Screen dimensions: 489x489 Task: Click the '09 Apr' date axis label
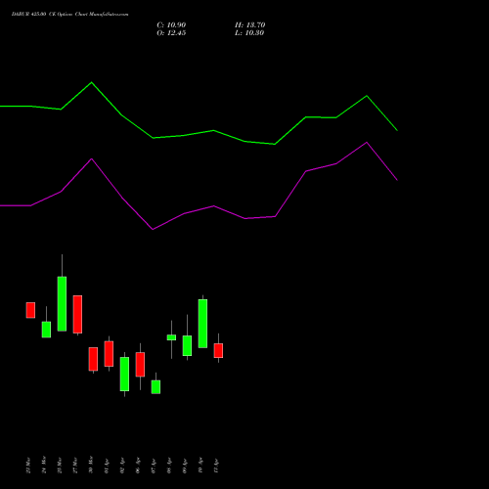(x=185, y=466)
